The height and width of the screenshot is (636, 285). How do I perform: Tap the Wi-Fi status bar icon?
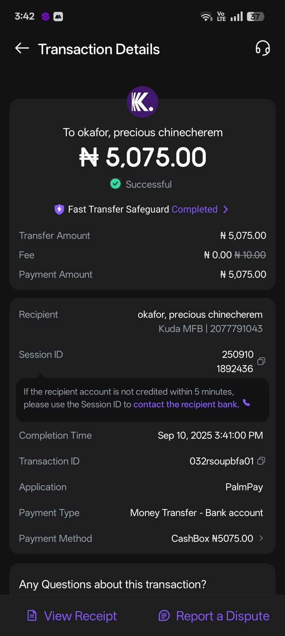coord(206,17)
